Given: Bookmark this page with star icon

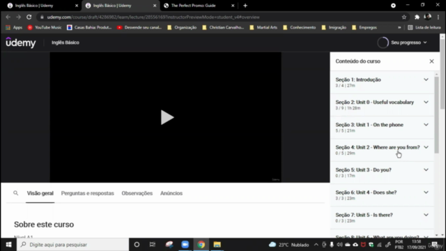Looking at the screenshot, I should (x=404, y=17).
